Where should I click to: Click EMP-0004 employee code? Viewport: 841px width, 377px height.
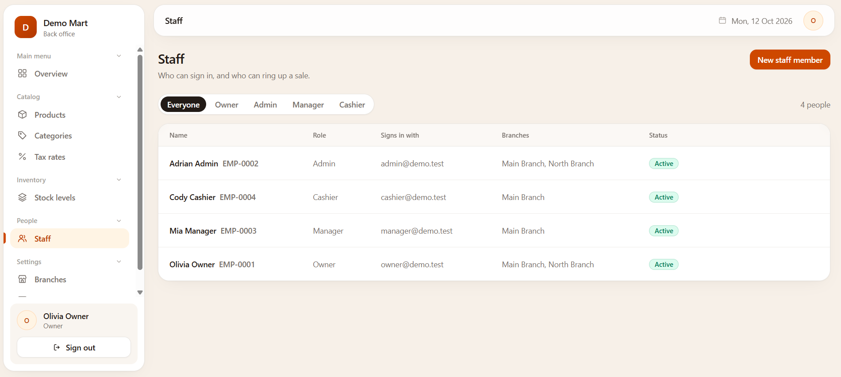(x=238, y=197)
